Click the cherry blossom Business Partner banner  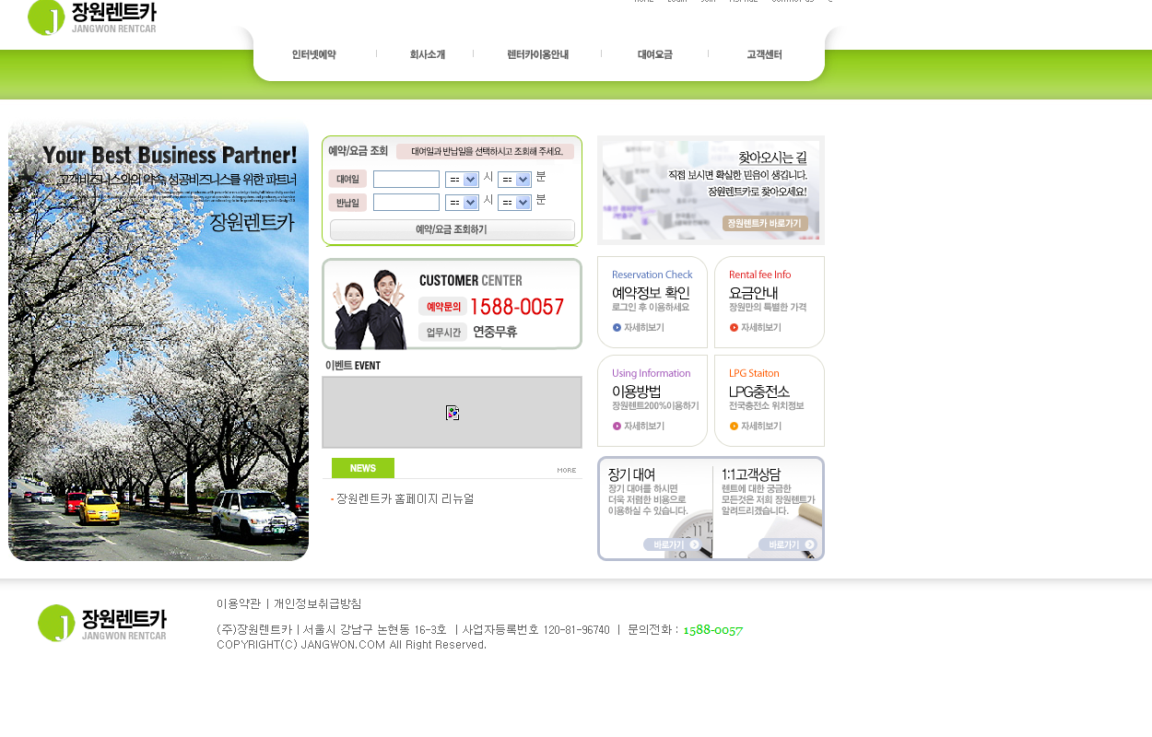pos(159,340)
